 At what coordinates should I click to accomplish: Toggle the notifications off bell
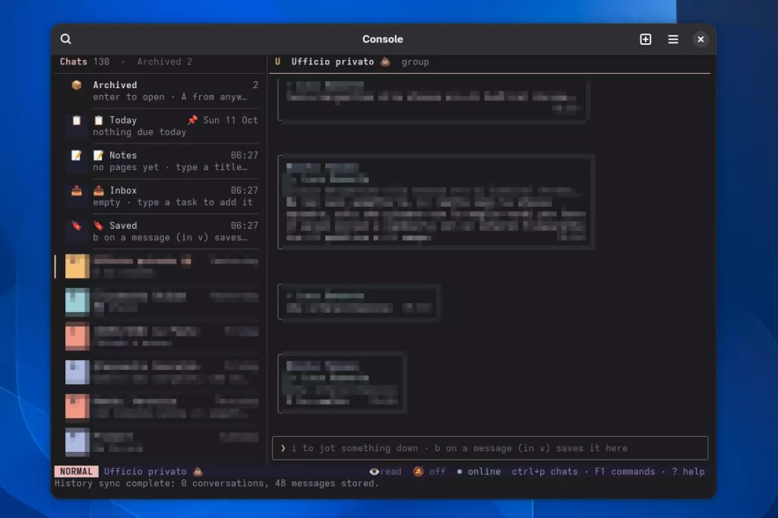tap(419, 472)
